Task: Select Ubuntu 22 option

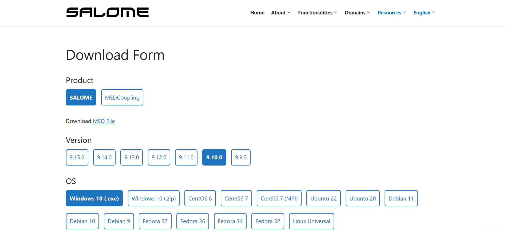Action: (323, 198)
